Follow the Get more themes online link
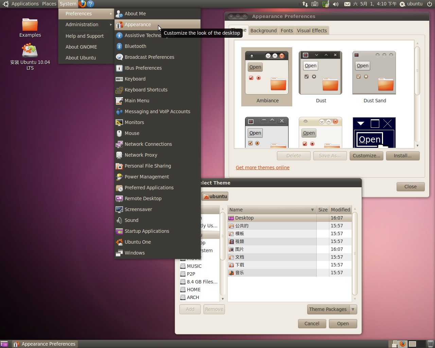The height and width of the screenshot is (348, 435). click(263, 168)
